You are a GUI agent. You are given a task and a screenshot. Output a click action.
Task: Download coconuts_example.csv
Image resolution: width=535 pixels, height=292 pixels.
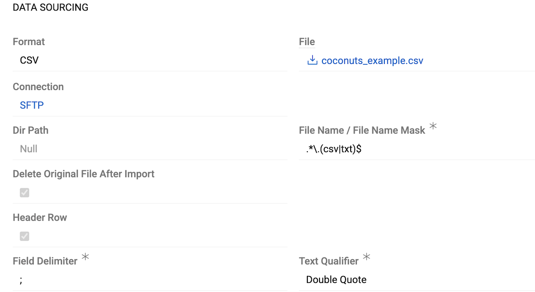[372, 61]
